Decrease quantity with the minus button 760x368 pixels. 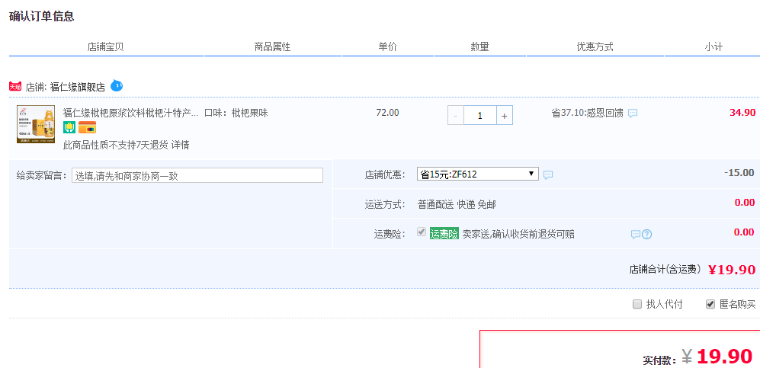456,116
